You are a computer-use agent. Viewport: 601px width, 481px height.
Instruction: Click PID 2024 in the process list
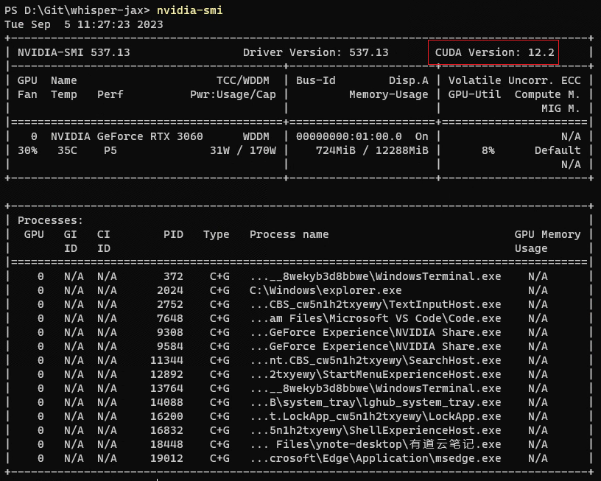tap(170, 290)
